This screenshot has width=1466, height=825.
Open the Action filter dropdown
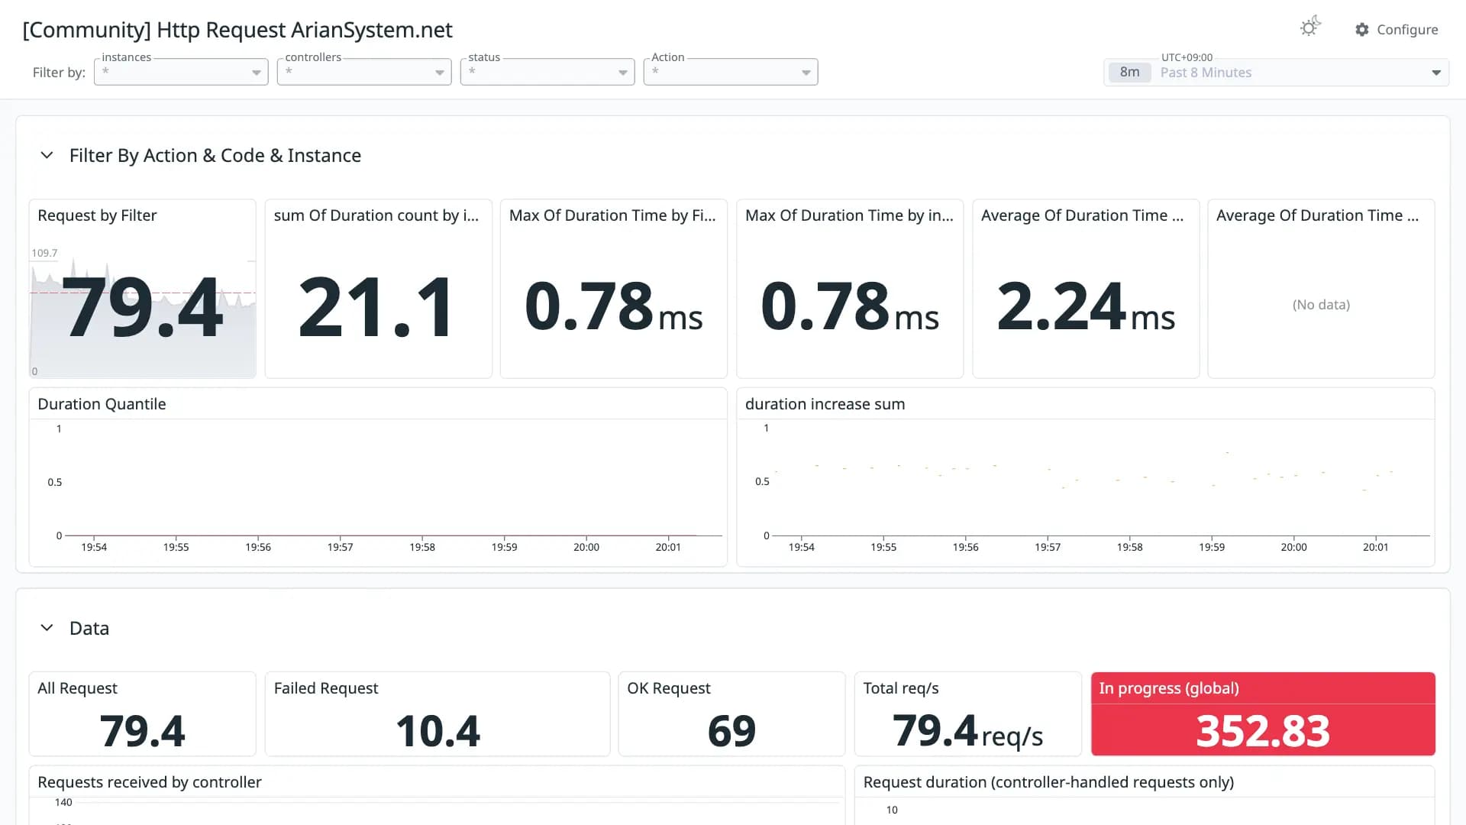pos(731,72)
